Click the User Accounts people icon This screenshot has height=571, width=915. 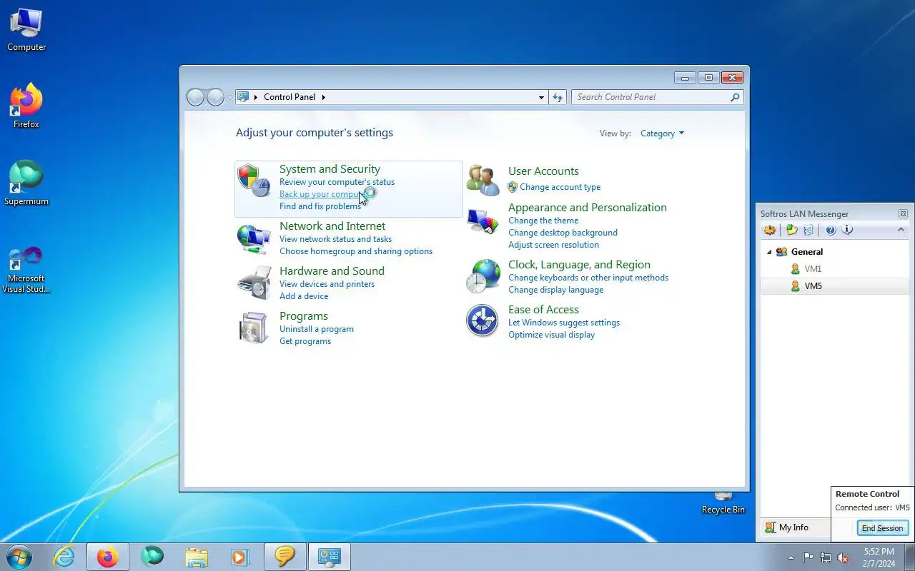[x=483, y=180]
